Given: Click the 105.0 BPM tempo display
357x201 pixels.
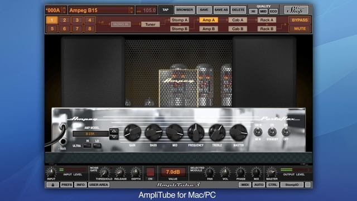Looking at the screenshot, I should pos(146,10).
